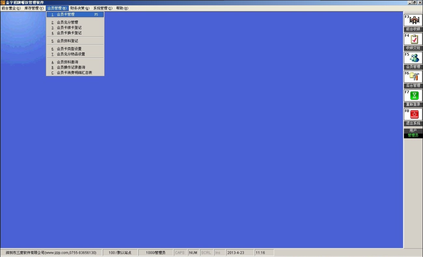Click the 重新登录 label in sidebar
Viewport: 423px width, 257px height.
pos(413,105)
